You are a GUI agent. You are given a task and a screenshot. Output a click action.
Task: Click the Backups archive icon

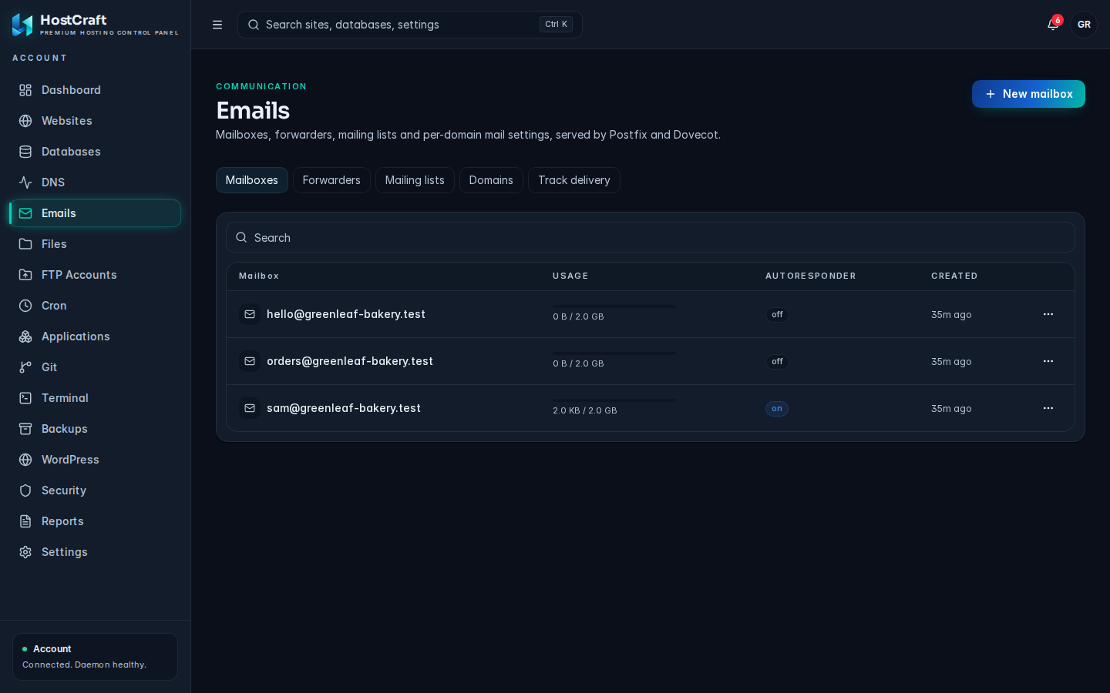point(25,429)
